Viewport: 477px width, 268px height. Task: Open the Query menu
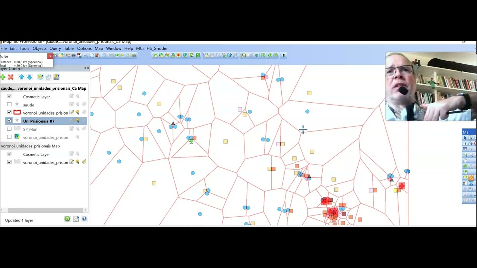pos(55,48)
